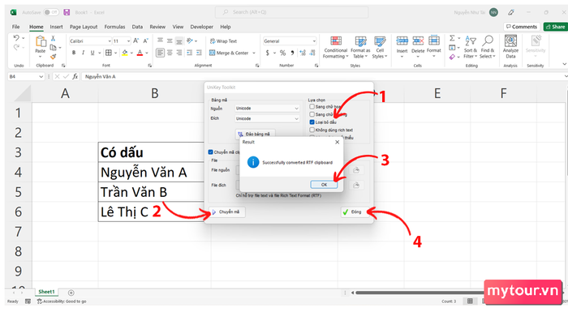
Task: Click the AutoSum sigma icon
Action: (x=452, y=38)
